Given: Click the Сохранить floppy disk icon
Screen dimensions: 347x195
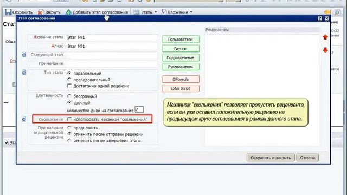Looking at the screenshot, I should click(x=9, y=12).
